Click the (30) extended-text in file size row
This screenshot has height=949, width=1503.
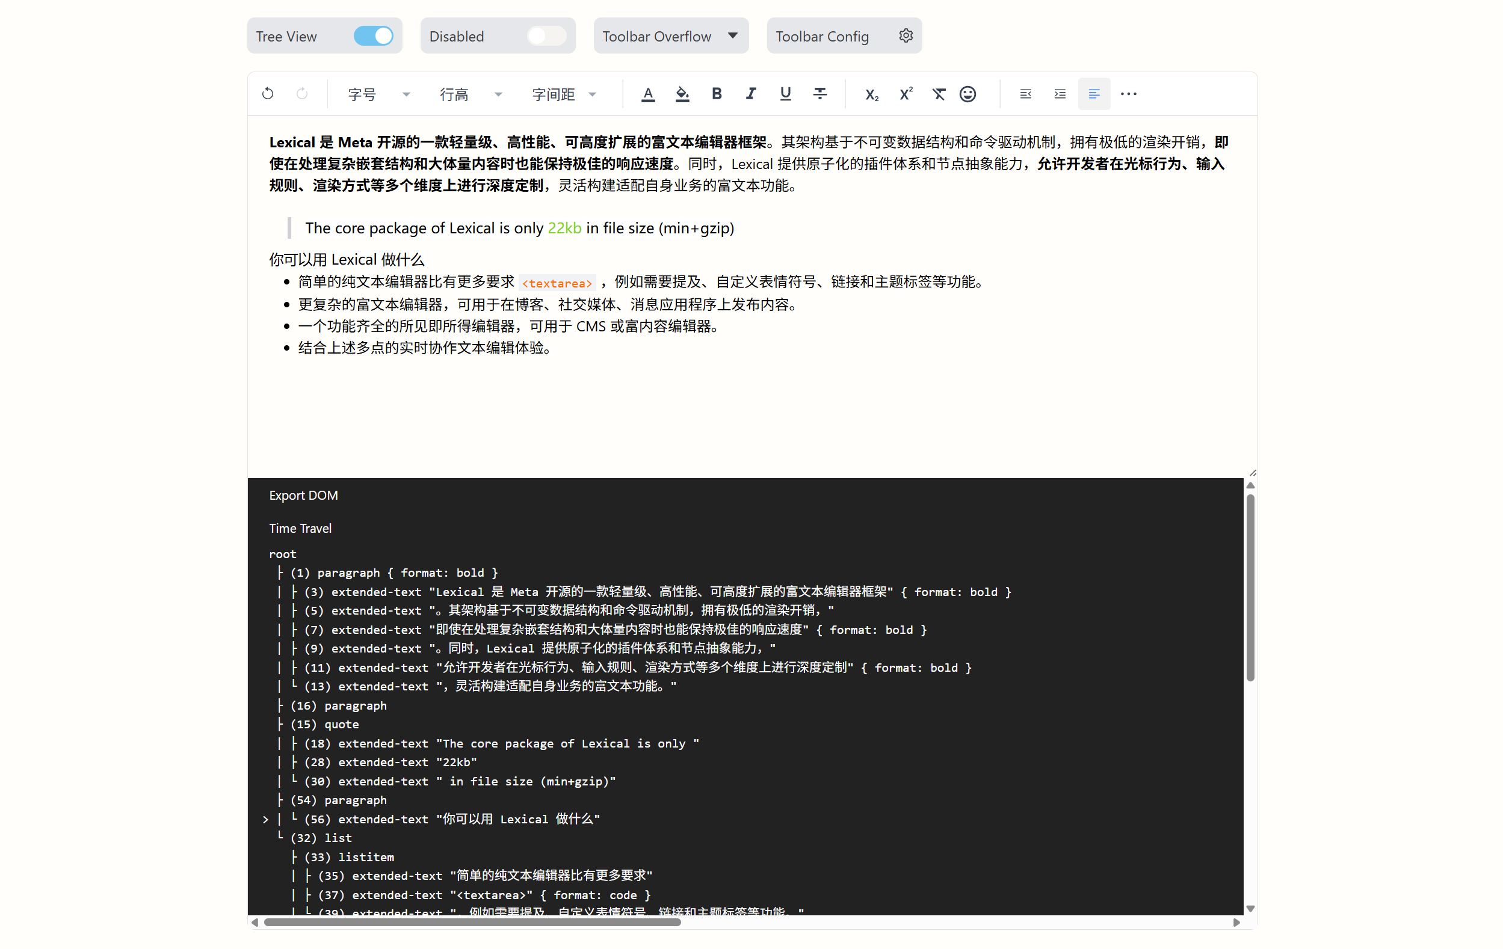pyautogui.click(x=460, y=781)
